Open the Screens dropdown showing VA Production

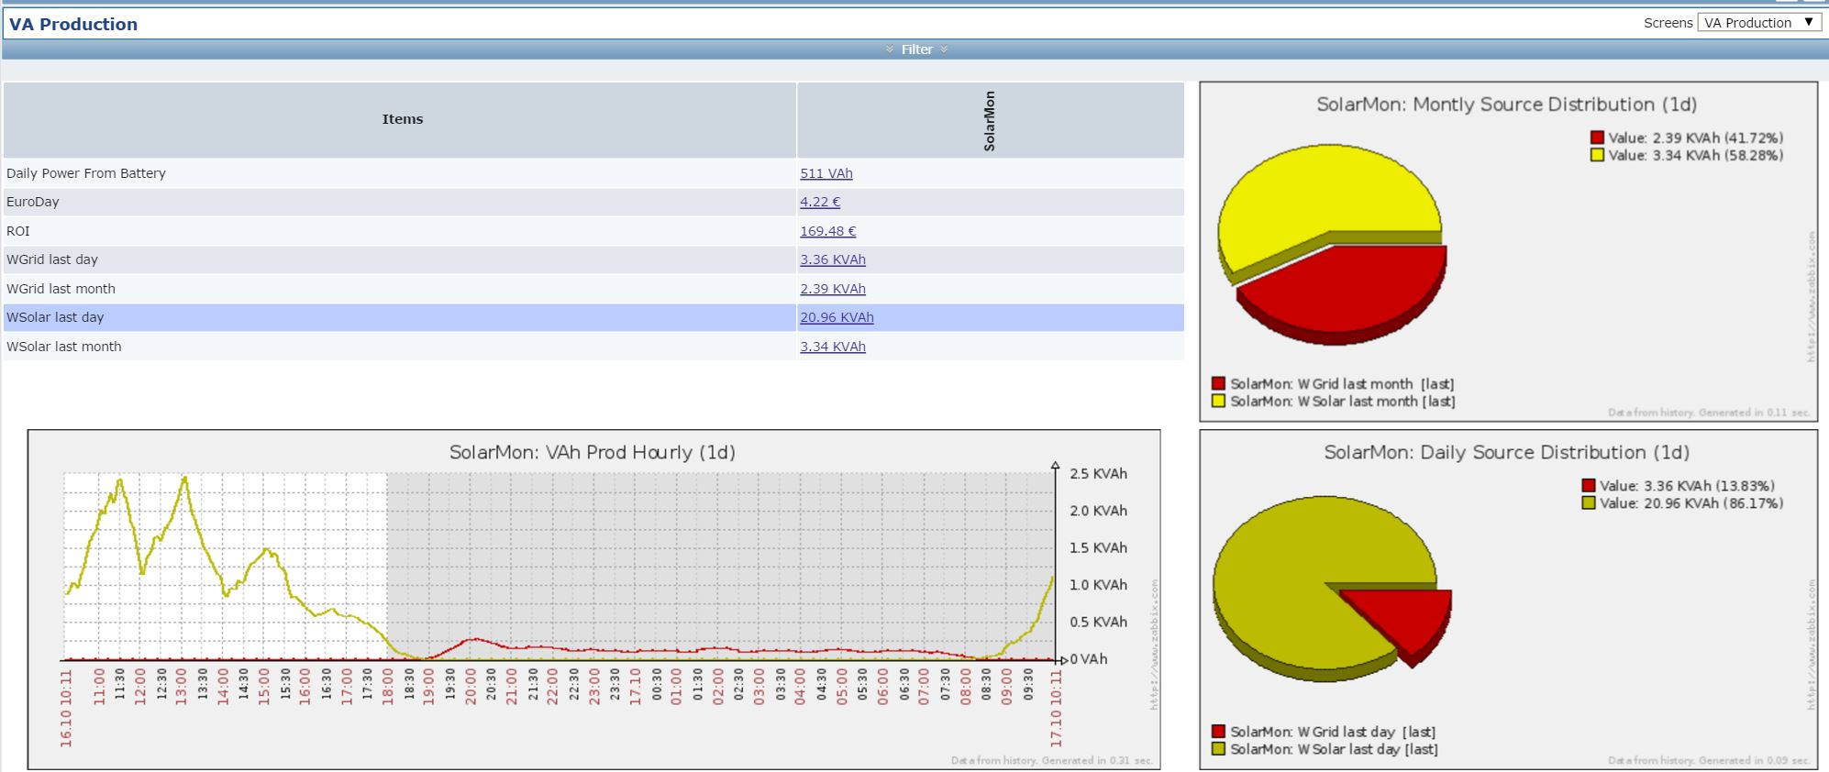pos(1758,23)
